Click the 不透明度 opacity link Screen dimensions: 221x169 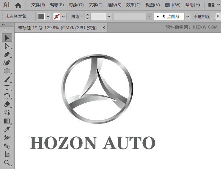click(203, 17)
